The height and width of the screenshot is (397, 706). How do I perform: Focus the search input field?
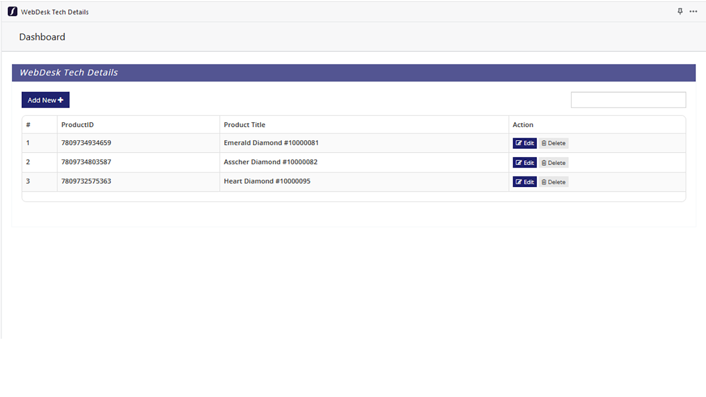point(628,100)
